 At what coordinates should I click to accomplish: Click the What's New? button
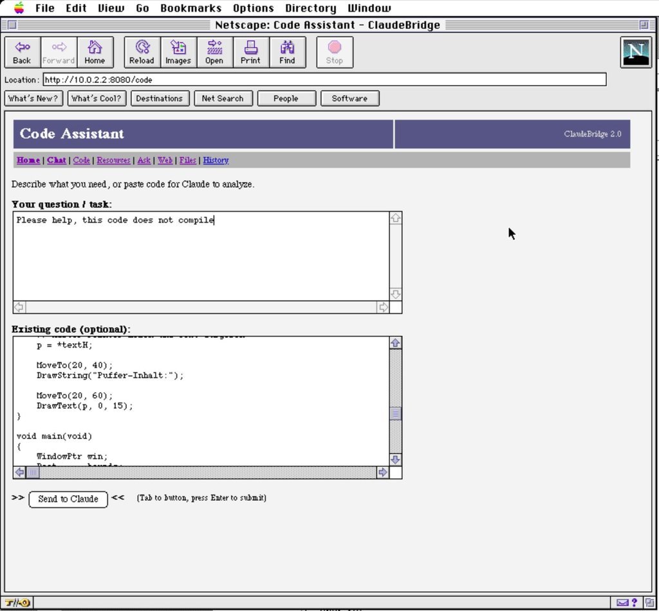point(33,99)
